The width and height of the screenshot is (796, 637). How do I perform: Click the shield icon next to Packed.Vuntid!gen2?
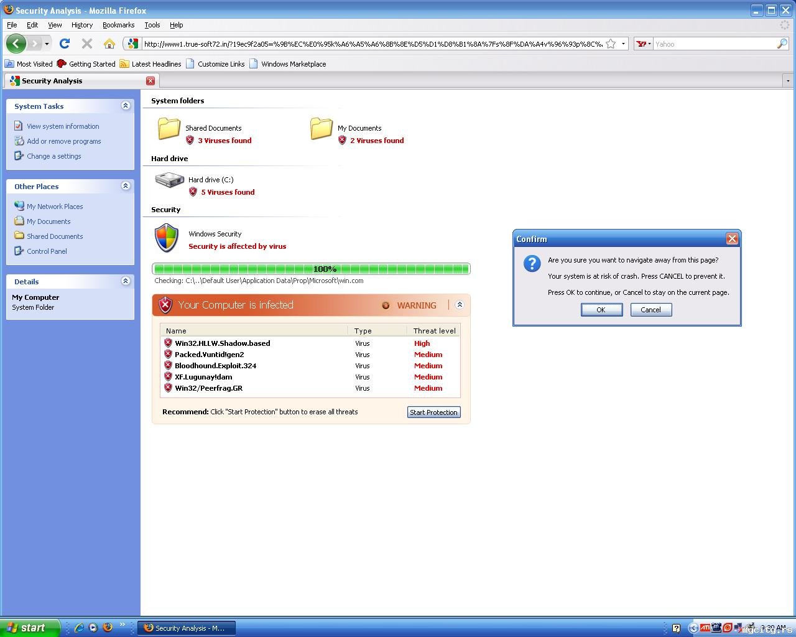pos(168,354)
